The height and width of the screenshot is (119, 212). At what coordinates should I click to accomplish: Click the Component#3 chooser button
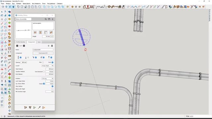[43, 53]
